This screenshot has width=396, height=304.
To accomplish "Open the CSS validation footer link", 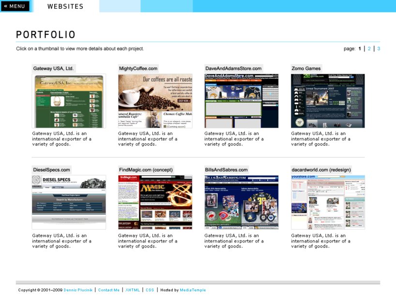I will (x=149, y=290).
